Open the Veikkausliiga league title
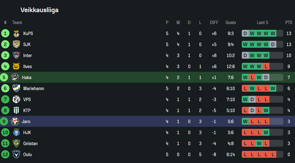Viewport: 295px width, 163px height. [x=39, y=10]
